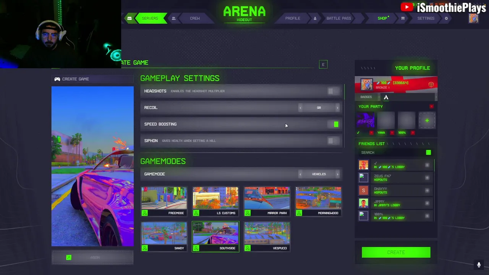Image resolution: width=489 pixels, height=275 pixels.
Task: Click the gamepad icon beside Create Game
Action: 57,79
